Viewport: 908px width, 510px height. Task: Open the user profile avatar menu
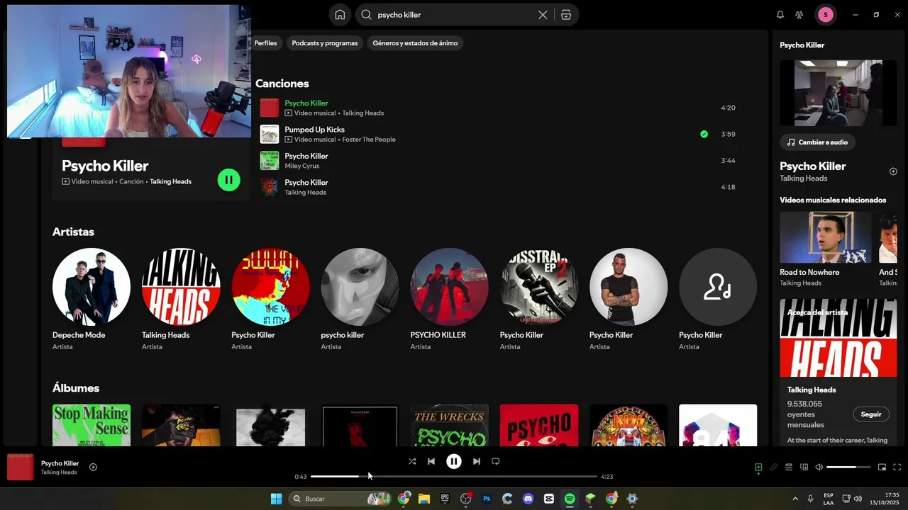(826, 15)
